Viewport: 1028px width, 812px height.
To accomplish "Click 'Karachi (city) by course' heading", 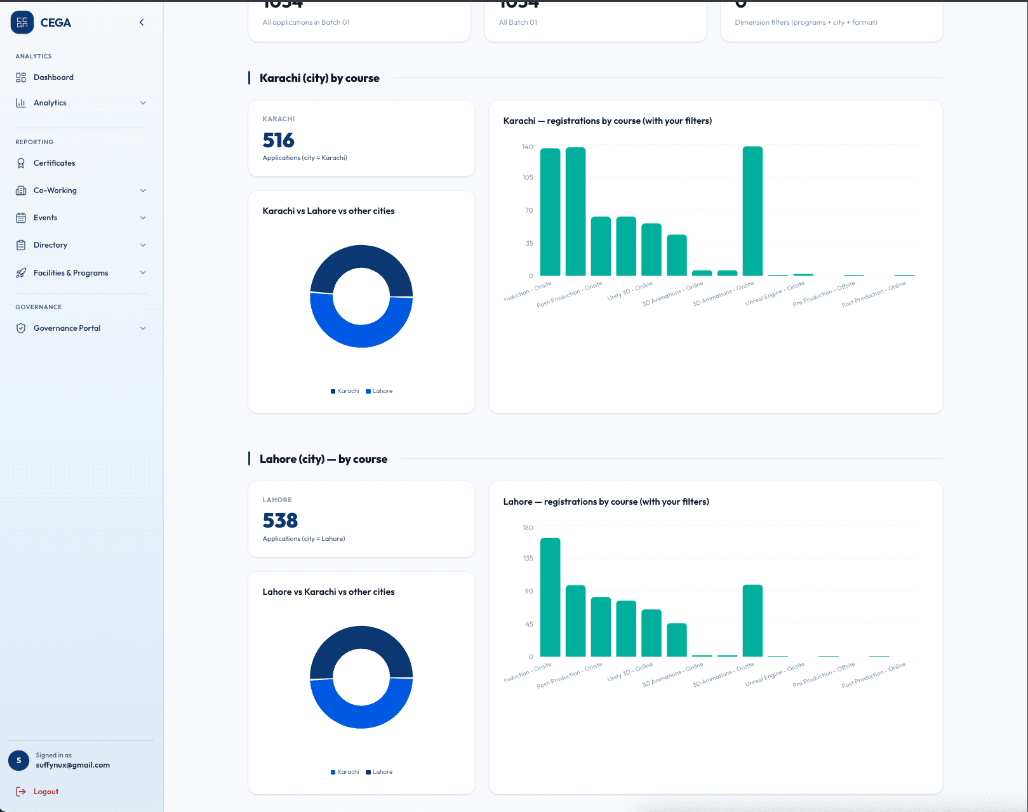I will 319,78.
